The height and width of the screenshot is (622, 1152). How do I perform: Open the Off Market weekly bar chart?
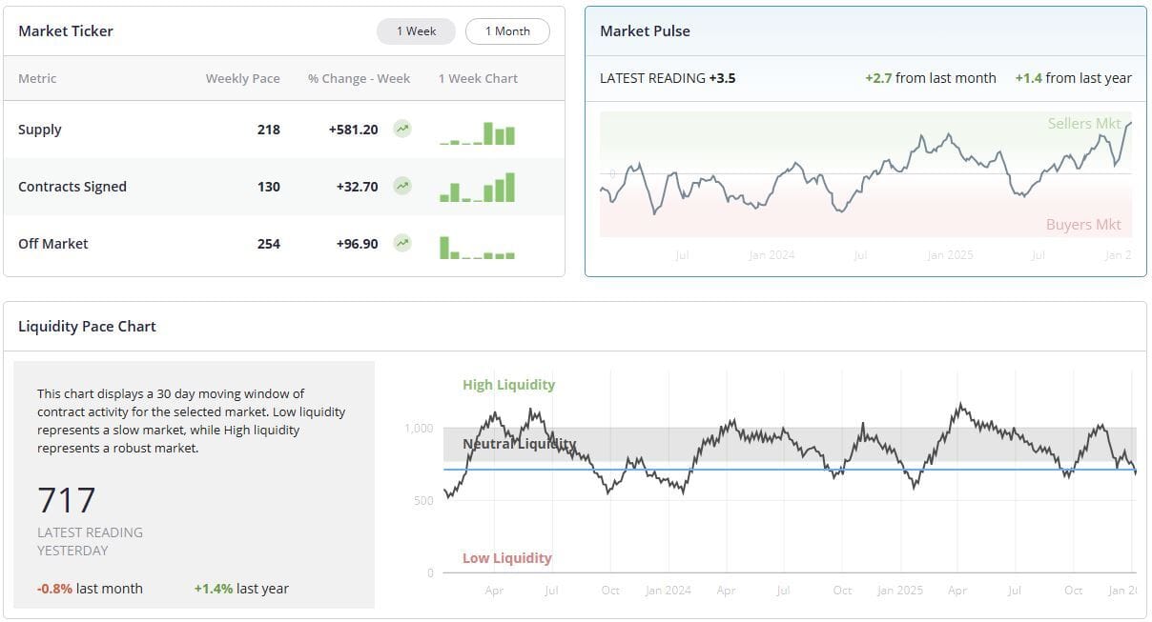coord(477,248)
